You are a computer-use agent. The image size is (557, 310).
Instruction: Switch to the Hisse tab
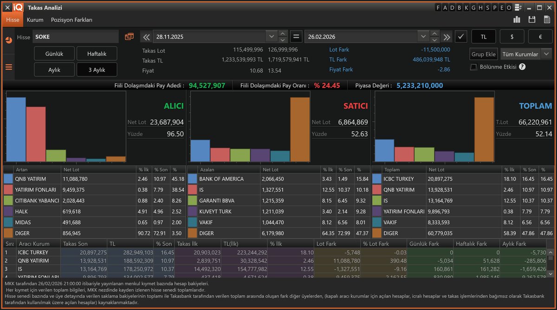click(13, 20)
